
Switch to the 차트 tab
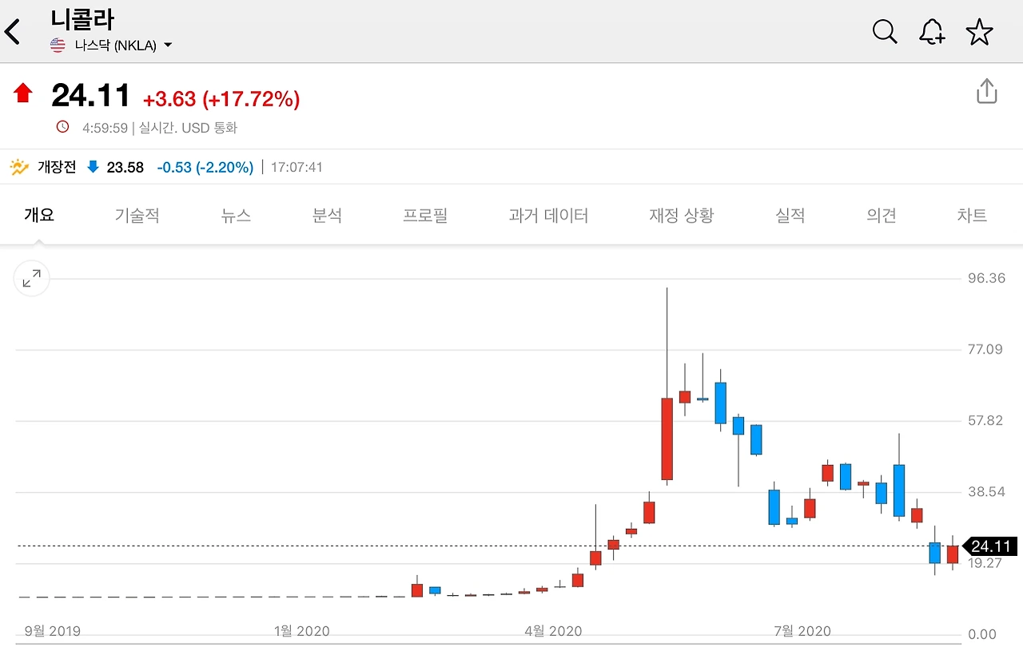tap(972, 215)
